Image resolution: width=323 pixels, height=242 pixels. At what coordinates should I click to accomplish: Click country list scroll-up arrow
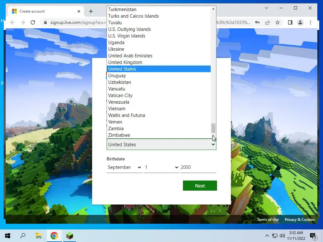pos(213,9)
